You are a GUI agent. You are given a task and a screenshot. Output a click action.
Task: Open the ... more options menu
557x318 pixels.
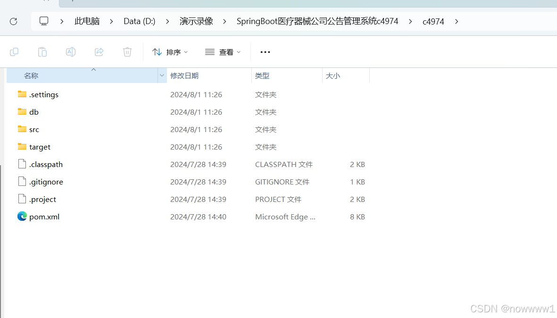[265, 52]
